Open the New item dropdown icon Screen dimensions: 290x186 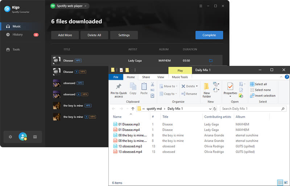click(x=216, y=84)
